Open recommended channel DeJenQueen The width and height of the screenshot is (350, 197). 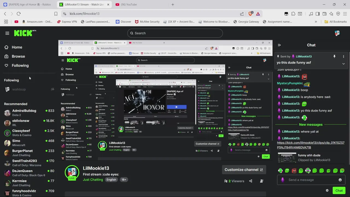(x=29, y=173)
